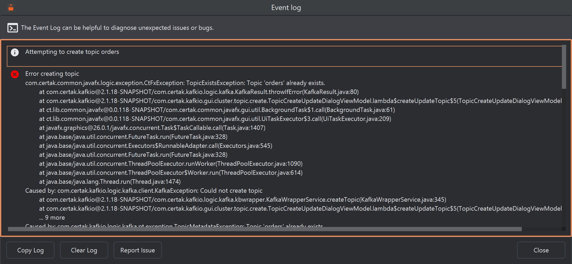Select the 'Error creating topic' heading

click(x=52, y=74)
